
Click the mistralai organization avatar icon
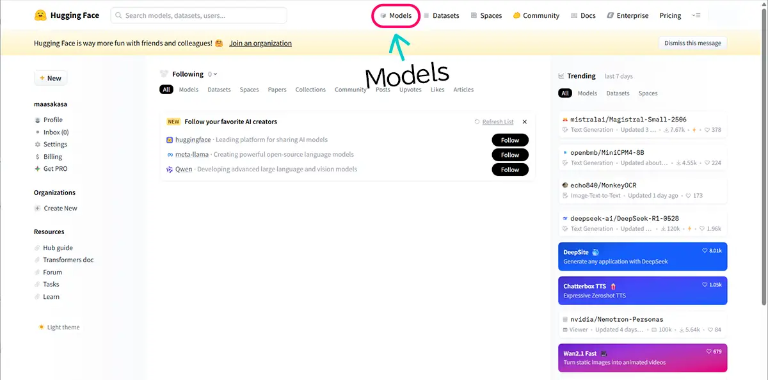coord(565,120)
